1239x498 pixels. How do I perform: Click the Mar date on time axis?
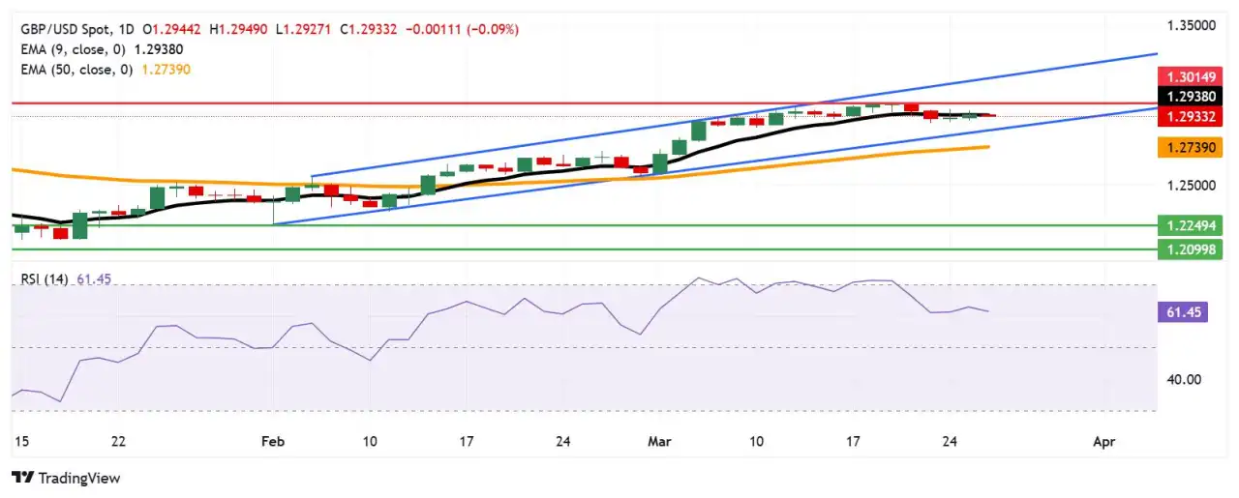pyautogui.click(x=659, y=441)
